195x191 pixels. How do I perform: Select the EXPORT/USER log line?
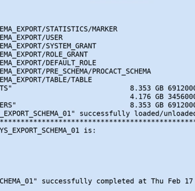coord(31,38)
